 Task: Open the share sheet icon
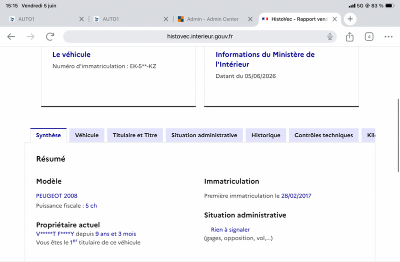click(x=349, y=36)
